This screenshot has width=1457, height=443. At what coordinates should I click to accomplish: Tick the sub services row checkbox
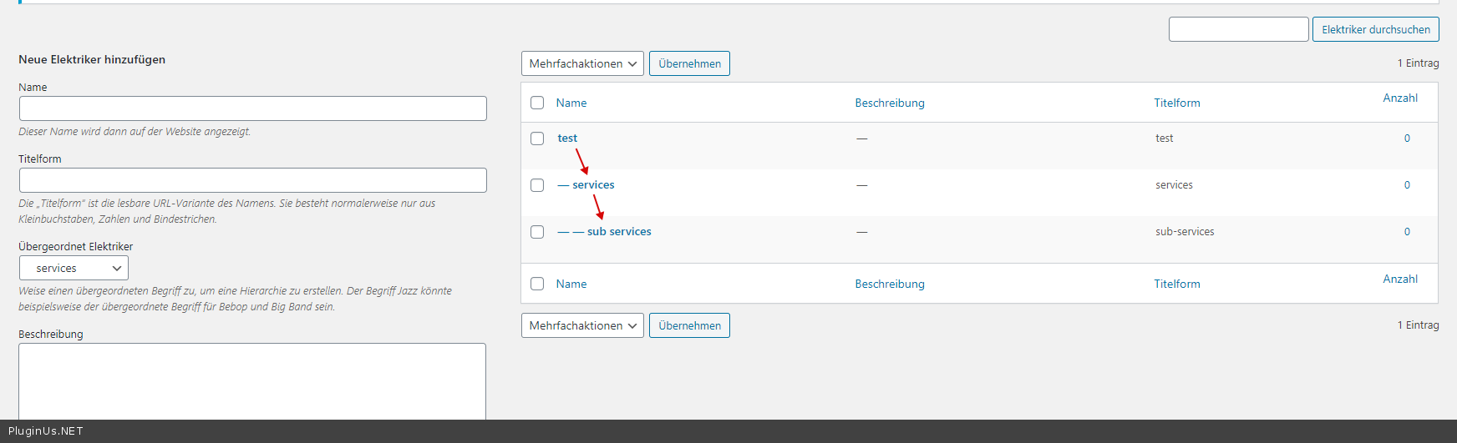tap(537, 232)
